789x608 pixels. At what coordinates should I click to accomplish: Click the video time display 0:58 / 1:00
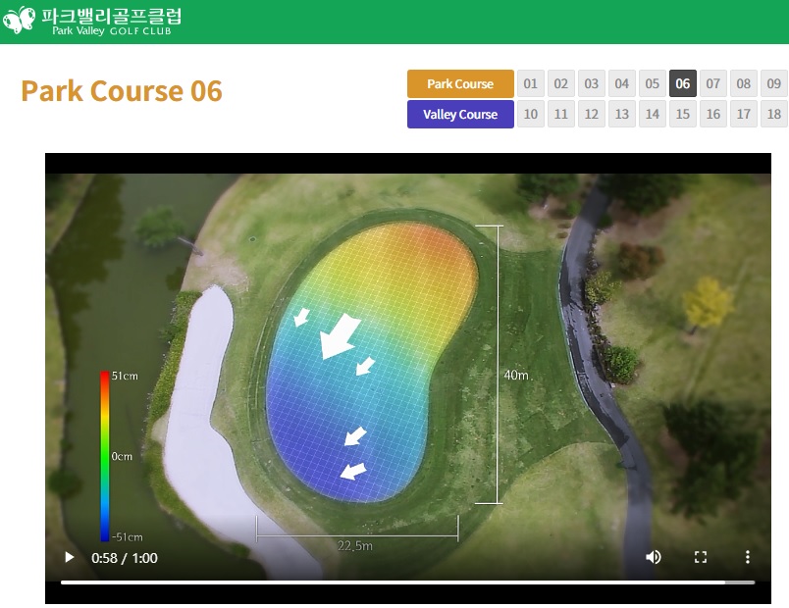pyautogui.click(x=125, y=558)
